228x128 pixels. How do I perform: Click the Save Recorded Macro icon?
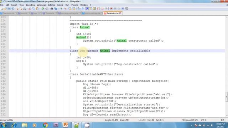[127, 9]
